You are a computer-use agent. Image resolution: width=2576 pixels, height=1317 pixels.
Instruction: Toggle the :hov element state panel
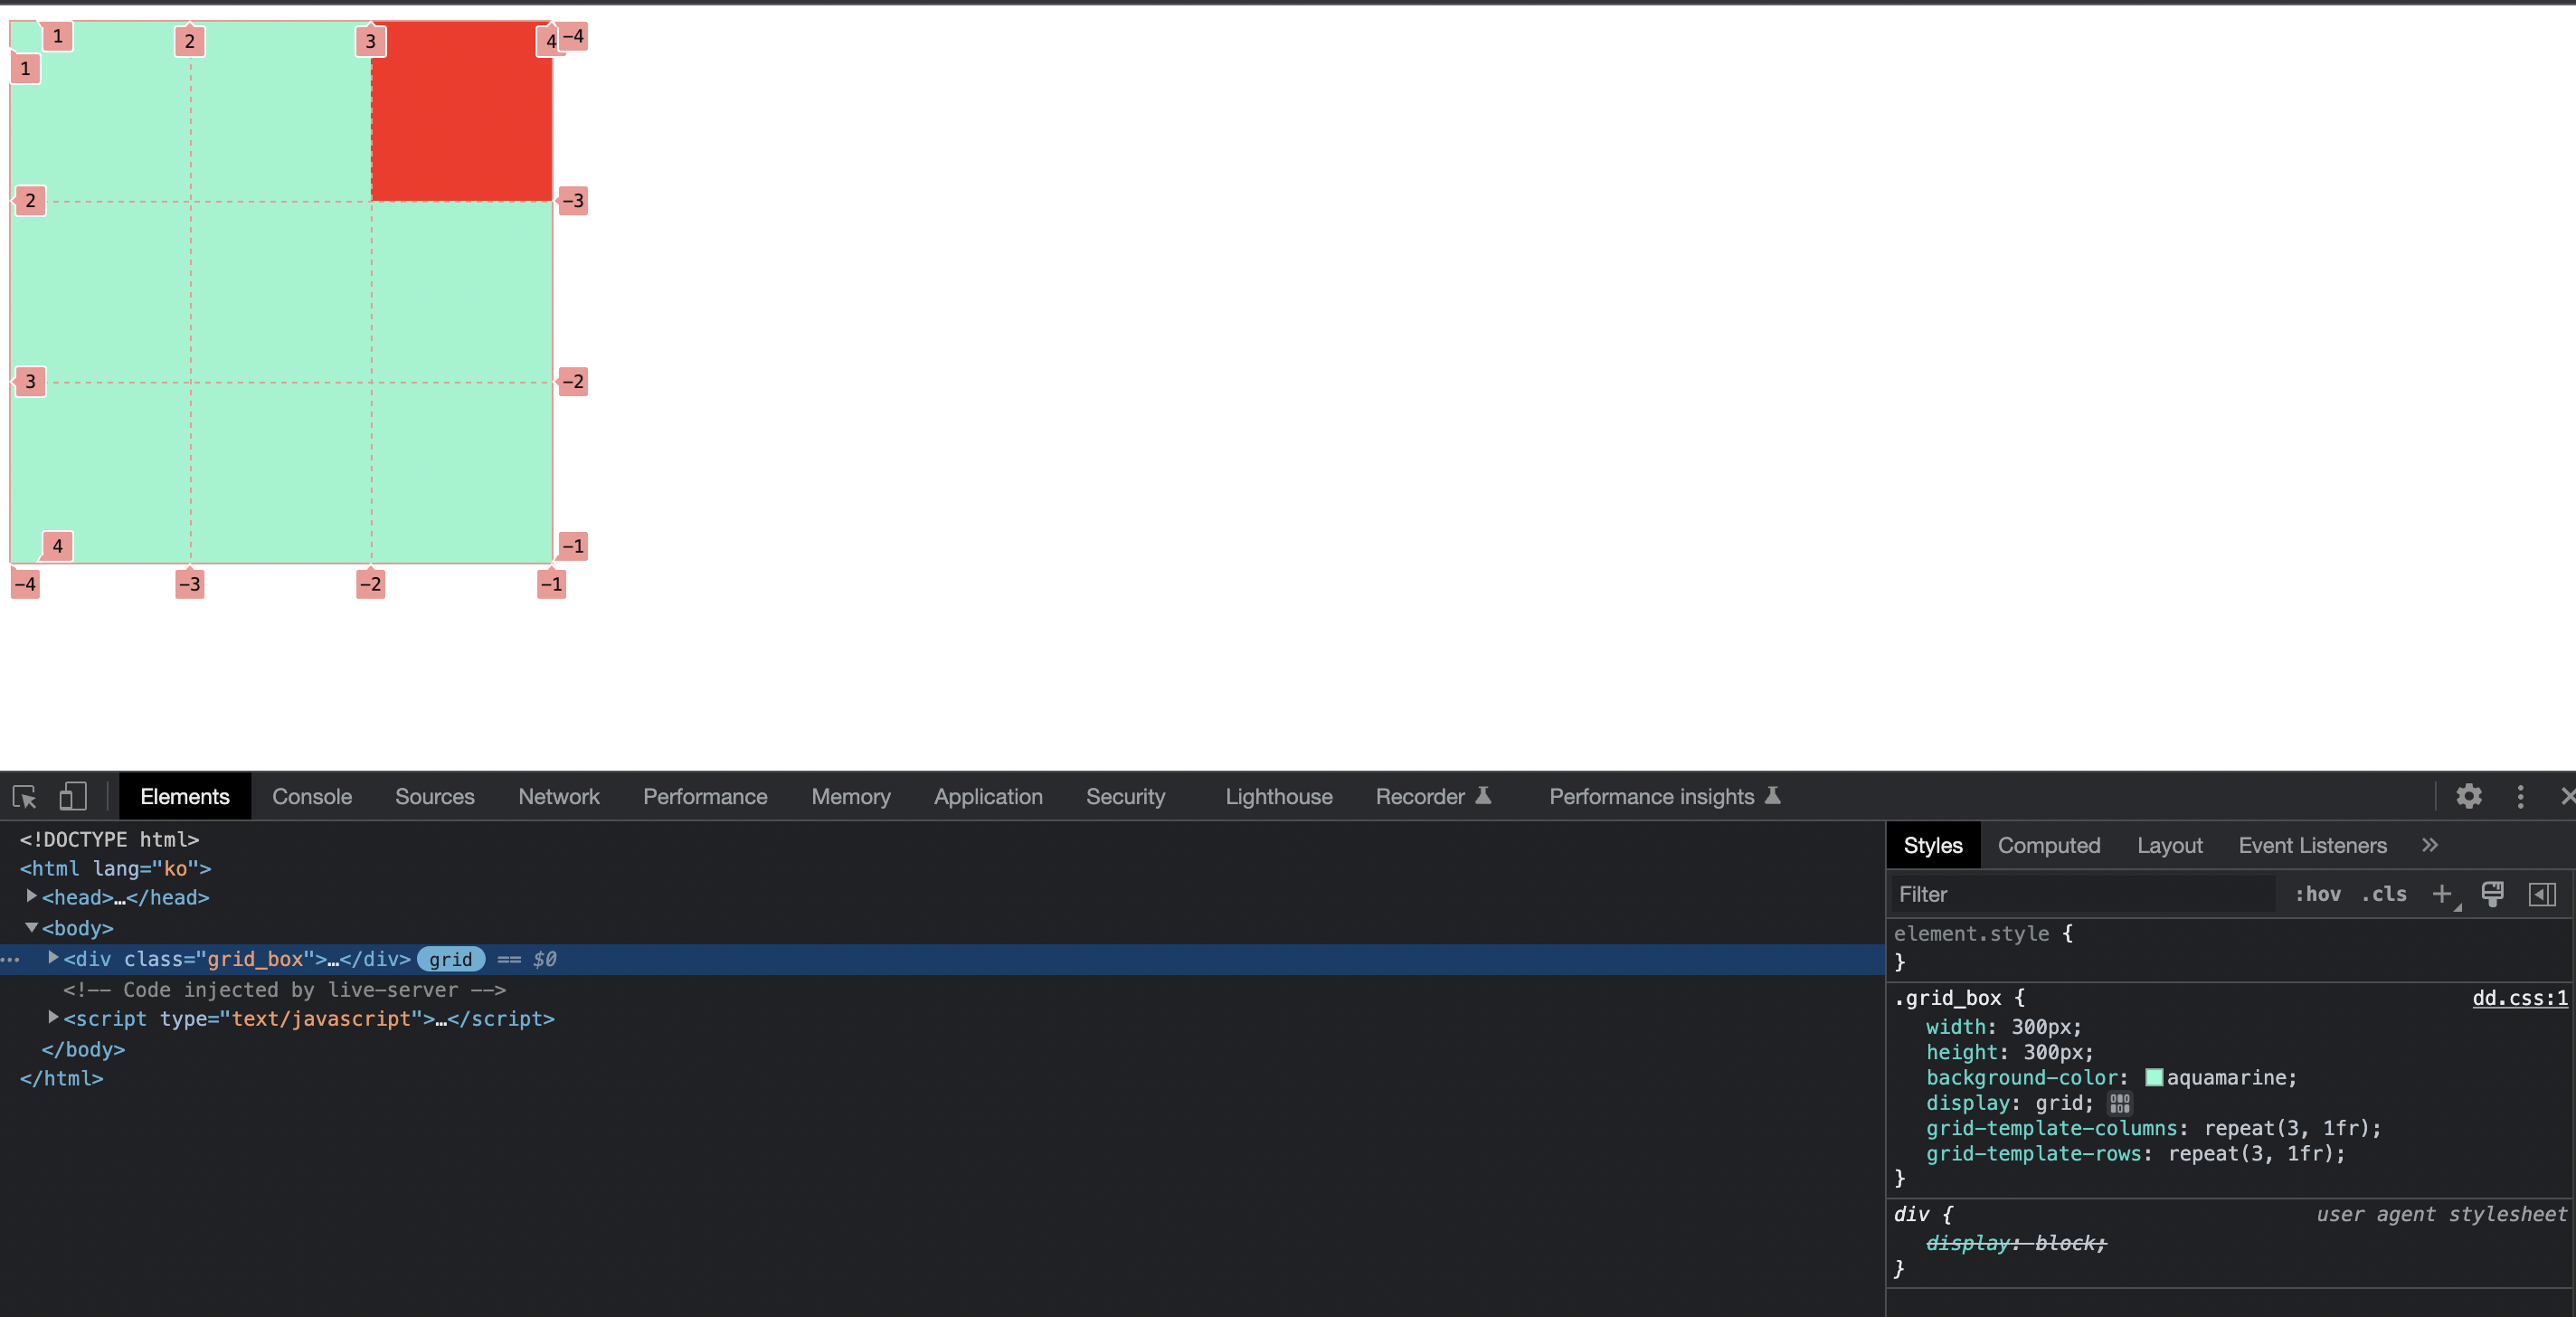[2317, 894]
